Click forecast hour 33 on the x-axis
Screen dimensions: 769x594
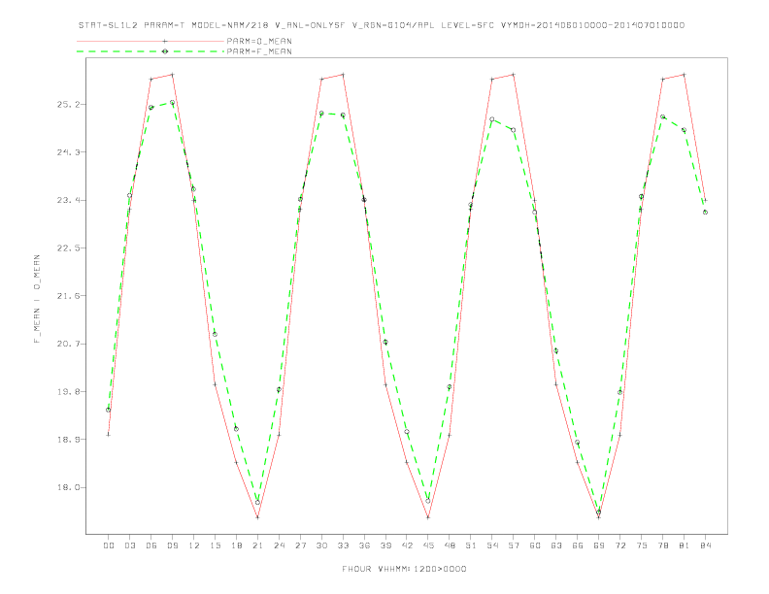click(x=343, y=545)
